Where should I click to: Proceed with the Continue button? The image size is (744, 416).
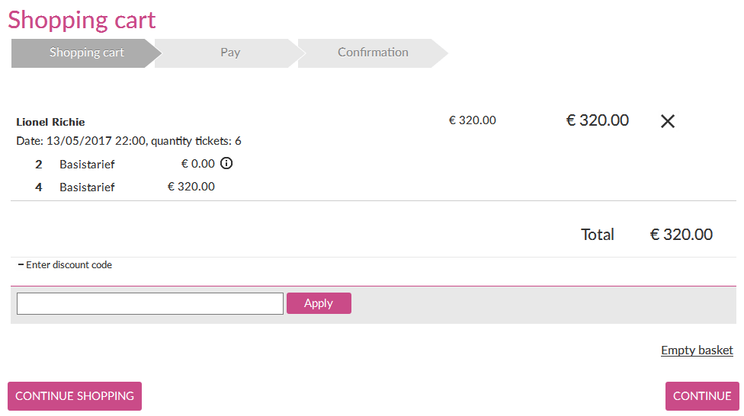pyautogui.click(x=702, y=396)
